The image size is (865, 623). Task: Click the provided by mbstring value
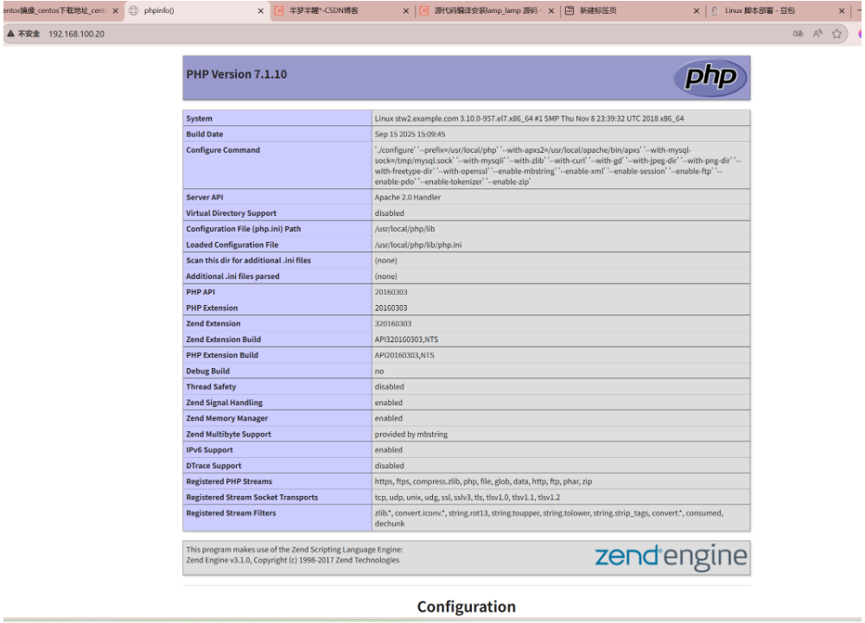coord(411,435)
